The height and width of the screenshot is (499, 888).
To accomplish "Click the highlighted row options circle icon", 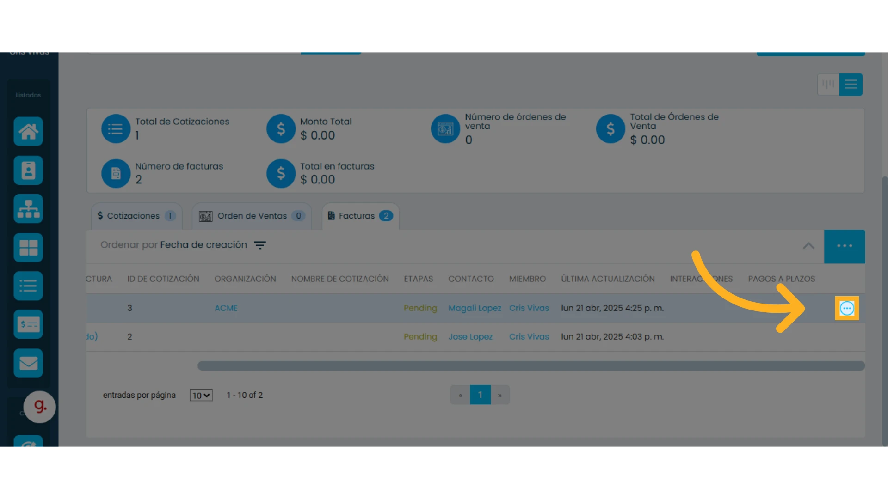I will pyautogui.click(x=847, y=308).
